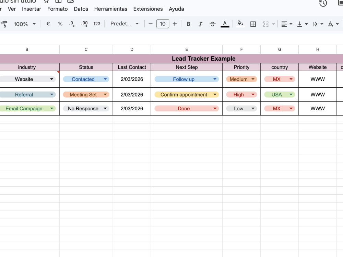The height and width of the screenshot is (257, 343).
Task: Open the borders tool
Action: (x=253, y=24)
